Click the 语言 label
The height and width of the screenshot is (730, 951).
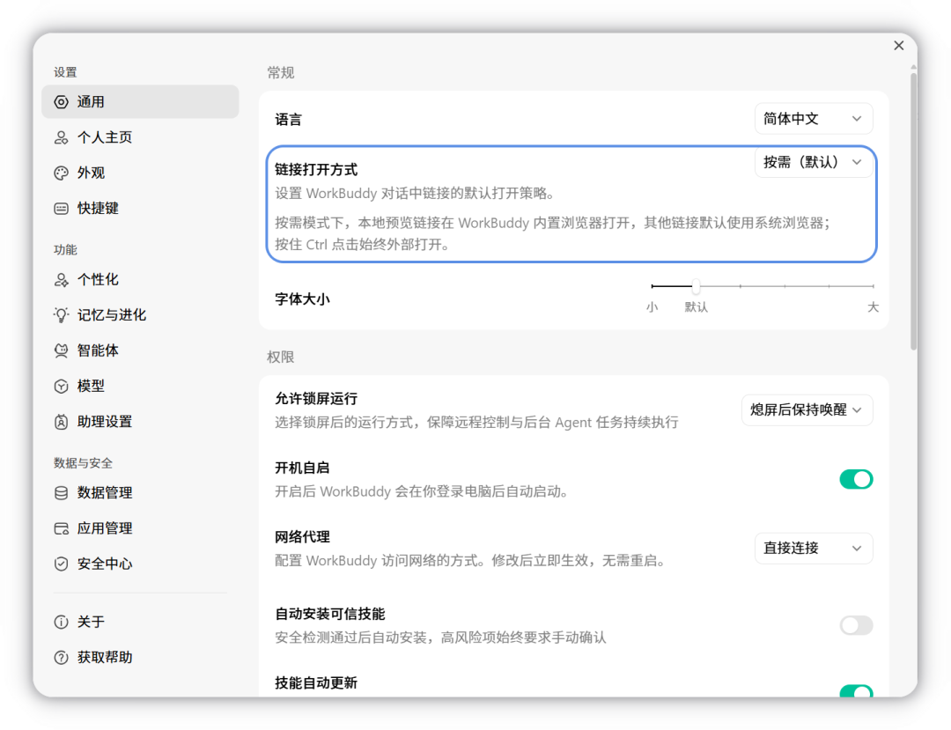click(288, 120)
